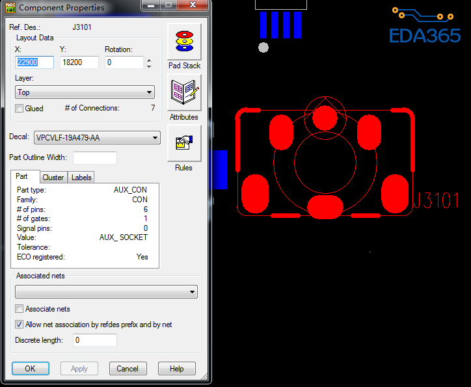The height and width of the screenshot is (387, 471).
Task: Decrease rotation with the down spinner arrow
Action: pos(149,66)
